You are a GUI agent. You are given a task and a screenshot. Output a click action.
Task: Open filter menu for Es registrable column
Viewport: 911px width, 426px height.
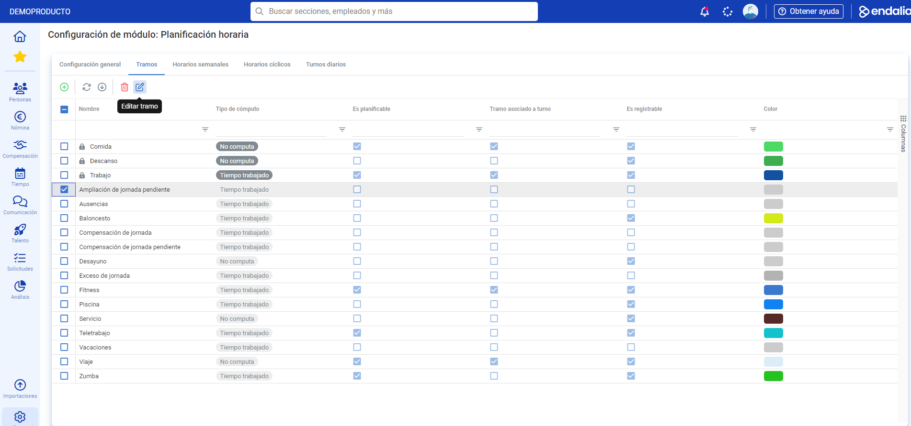[x=753, y=130]
